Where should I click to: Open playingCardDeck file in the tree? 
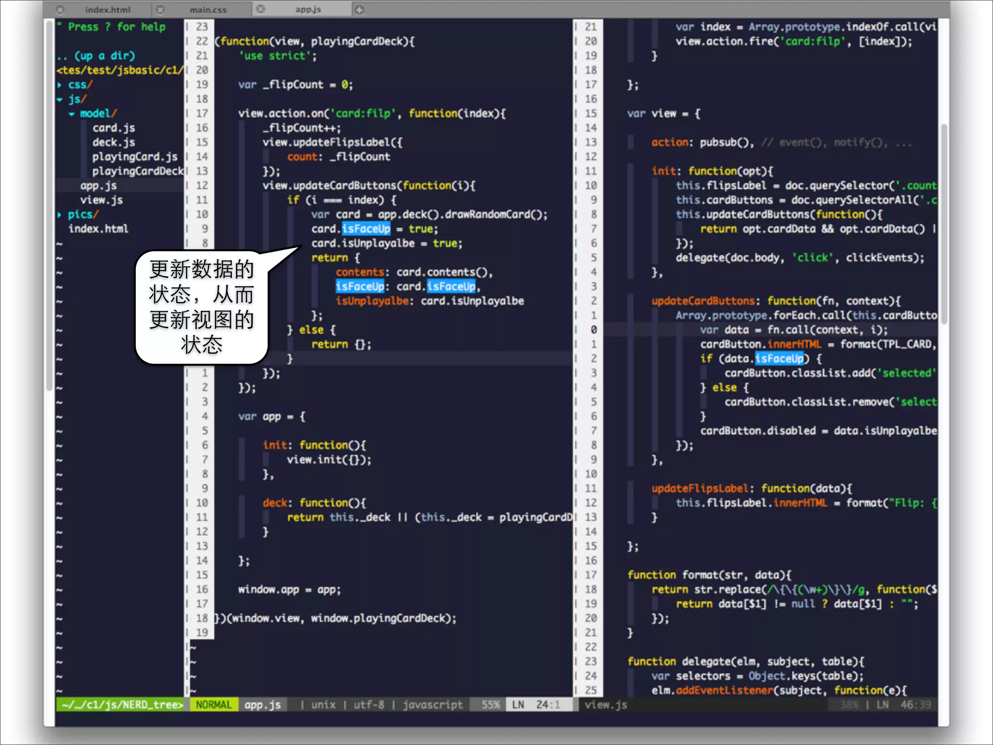pos(138,171)
